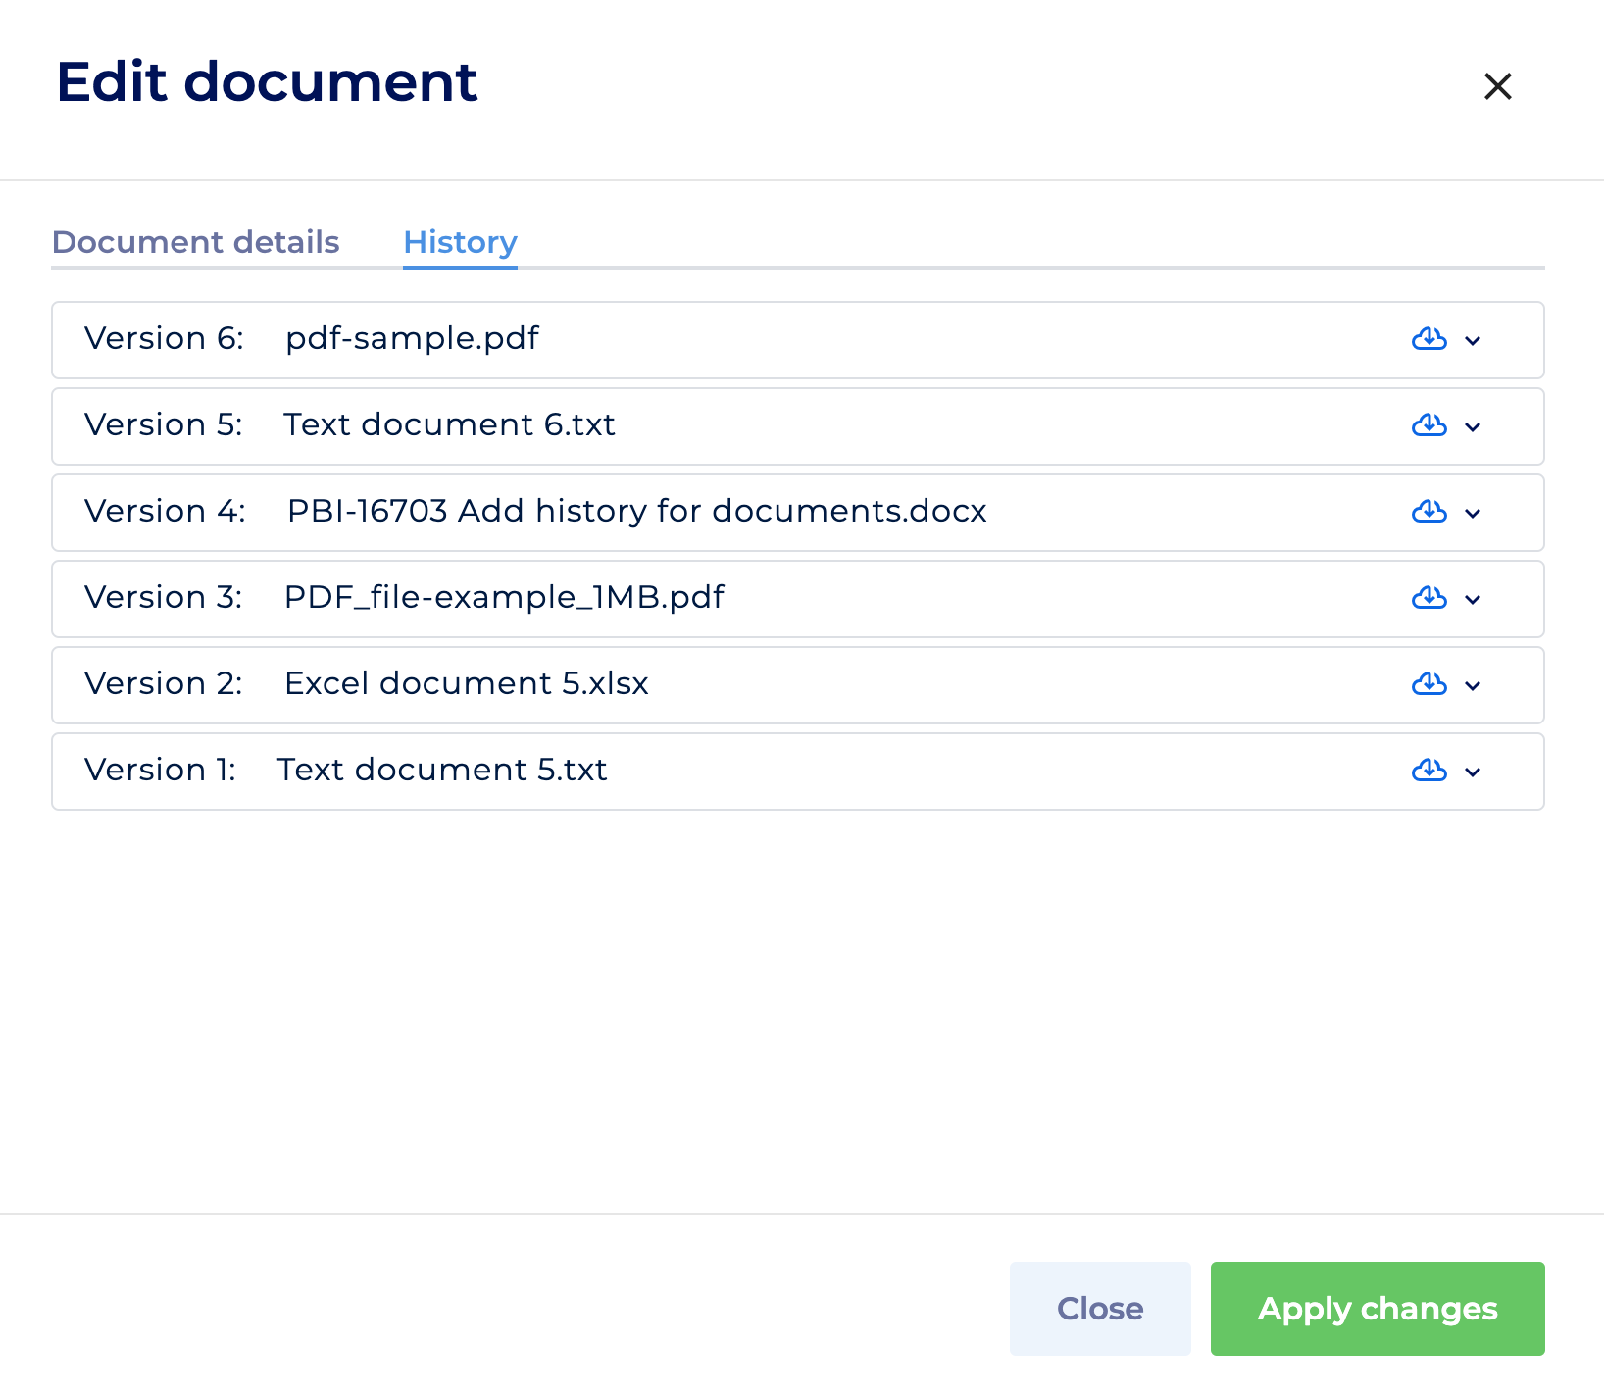Expand Version 4 details chevron

coord(1473,514)
